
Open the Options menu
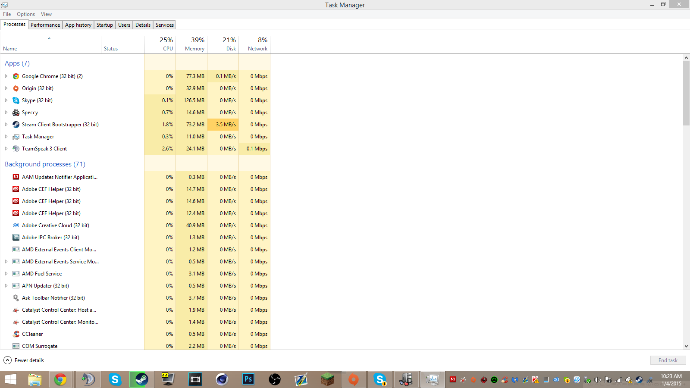pyautogui.click(x=26, y=14)
